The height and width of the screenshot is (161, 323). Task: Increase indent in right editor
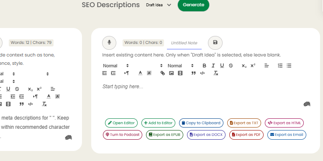(x=113, y=73)
